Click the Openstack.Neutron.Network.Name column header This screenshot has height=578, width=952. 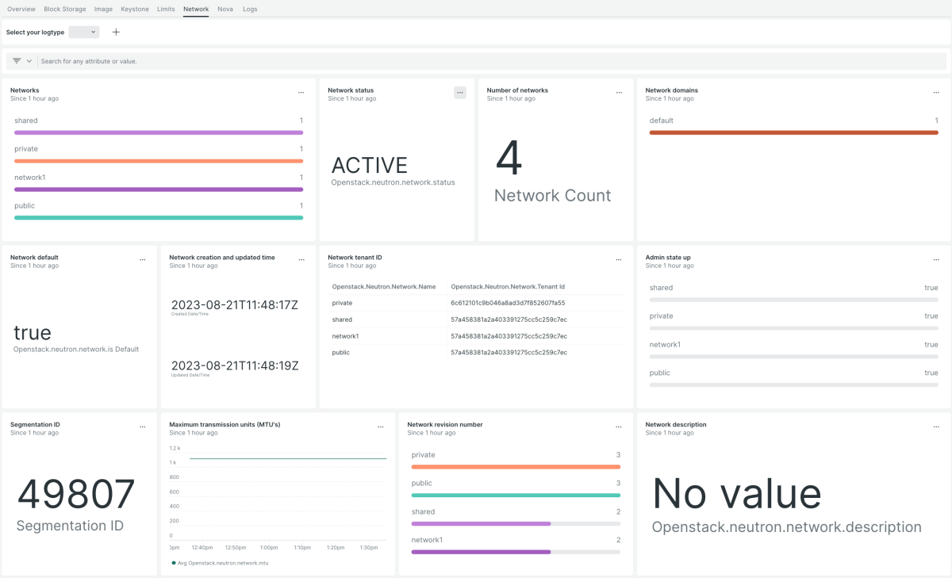click(x=384, y=286)
